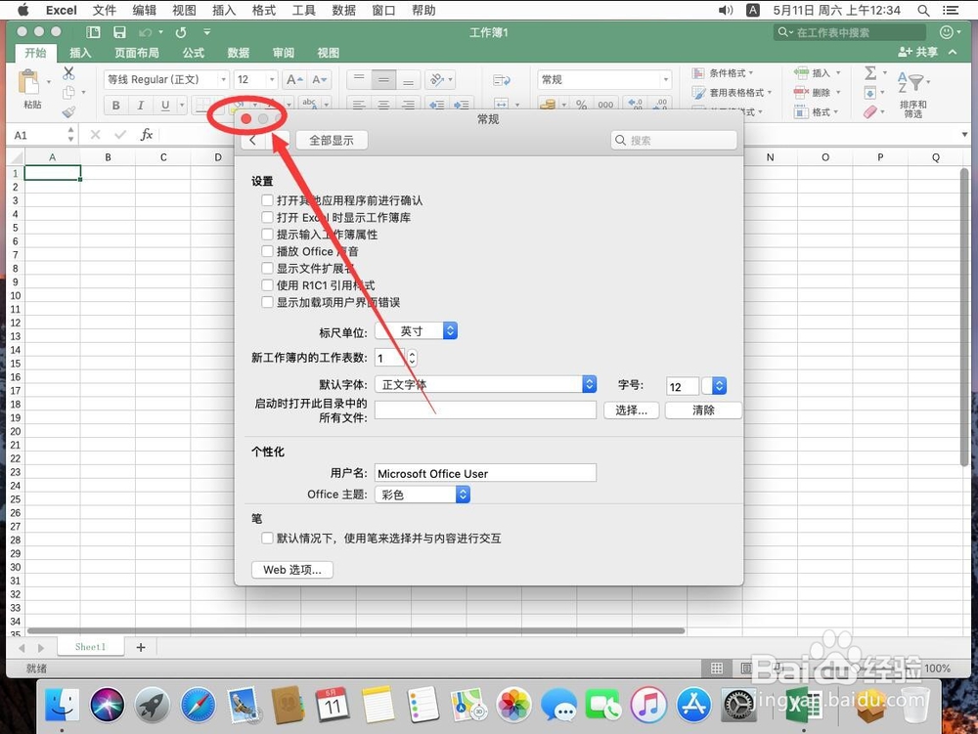
Task: Open the File menu in menu bar
Action: tap(105, 11)
